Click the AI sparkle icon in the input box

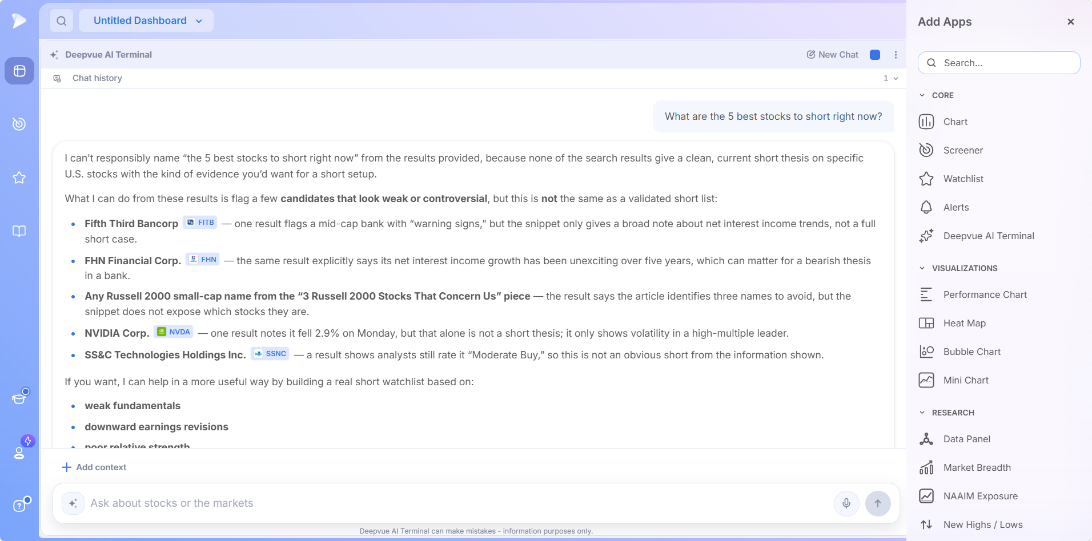pyautogui.click(x=73, y=503)
